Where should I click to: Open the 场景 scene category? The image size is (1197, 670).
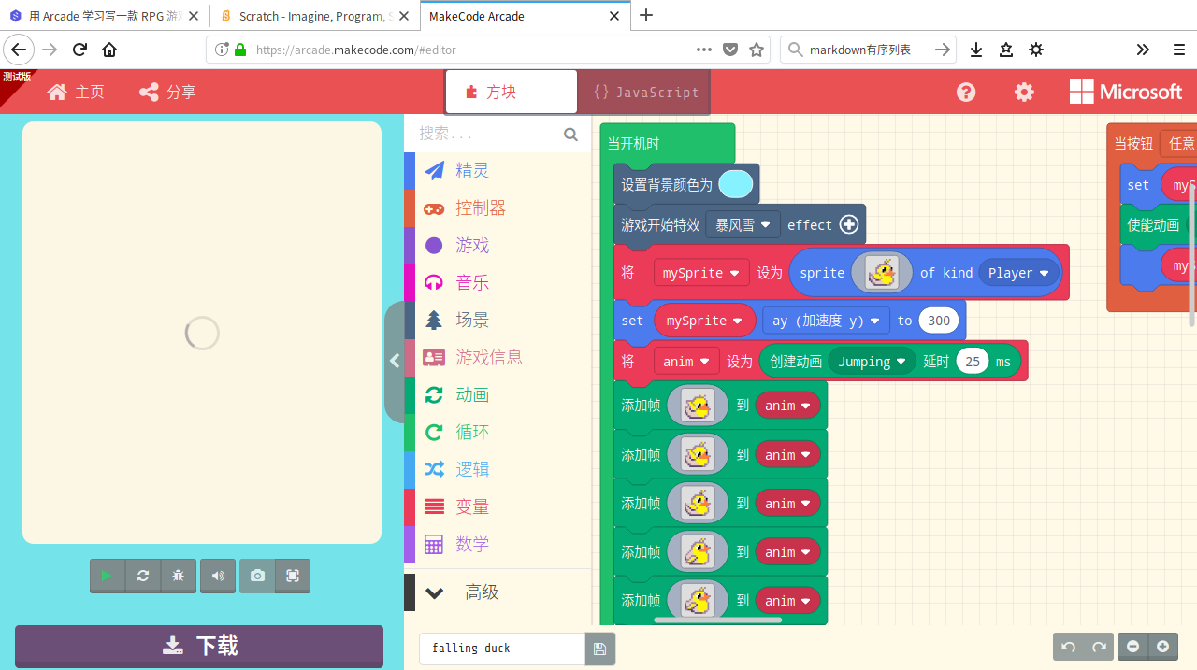click(498, 320)
